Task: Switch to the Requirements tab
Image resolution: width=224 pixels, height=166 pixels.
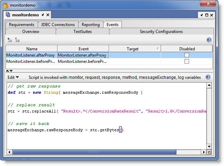Action: pyautogui.click(x=22, y=25)
